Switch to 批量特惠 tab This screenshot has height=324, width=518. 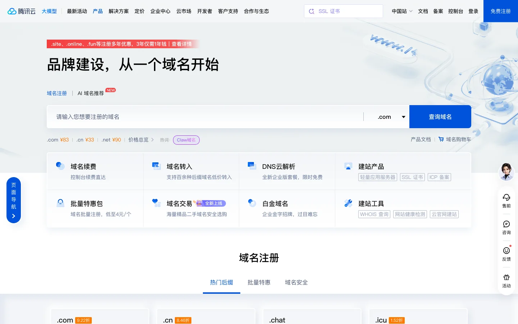click(x=259, y=282)
